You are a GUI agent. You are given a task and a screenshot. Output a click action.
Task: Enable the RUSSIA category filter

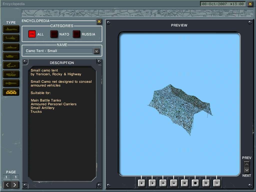coord(76,34)
